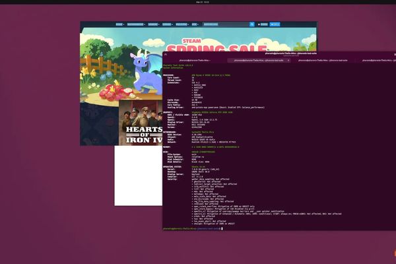Image resolution: width=396 pixels, height=264 pixels.
Task: Open the Browse dropdown in Steam store
Action: point(119,24)
